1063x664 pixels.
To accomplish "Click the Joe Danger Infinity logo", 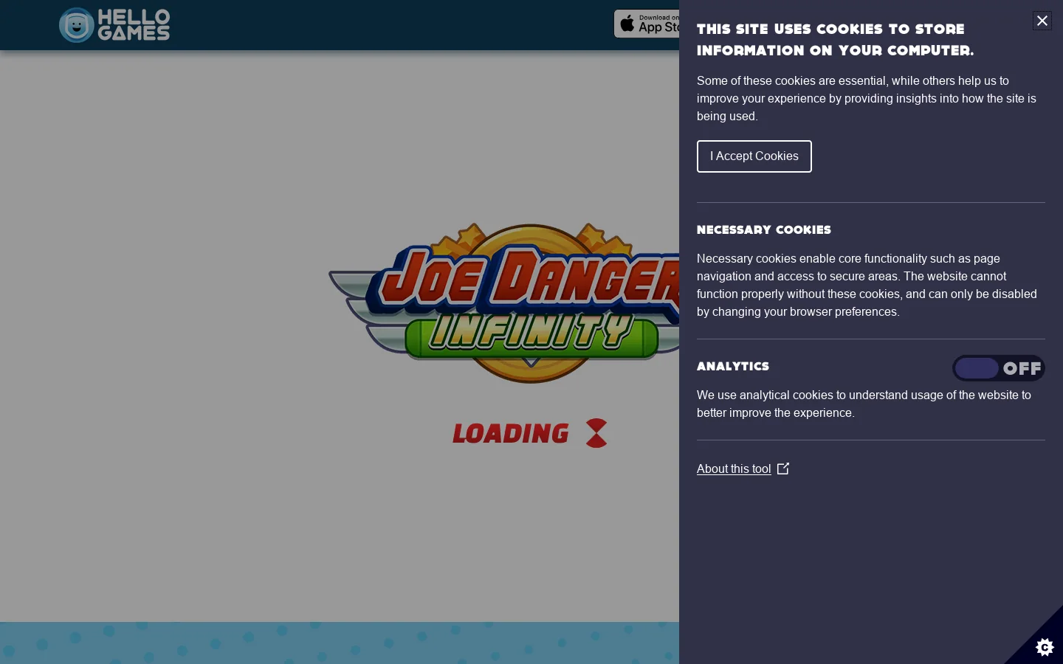I will pyautogui.click(x=504, y=303).
